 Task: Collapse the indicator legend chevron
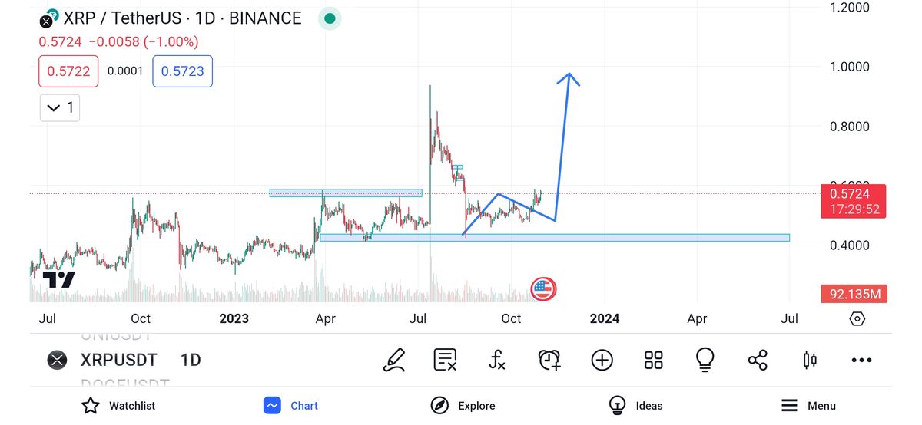point(54,108)
